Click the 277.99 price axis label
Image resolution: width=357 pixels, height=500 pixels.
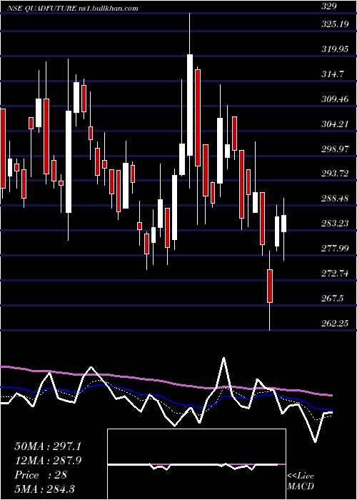(x=335, y=249)
